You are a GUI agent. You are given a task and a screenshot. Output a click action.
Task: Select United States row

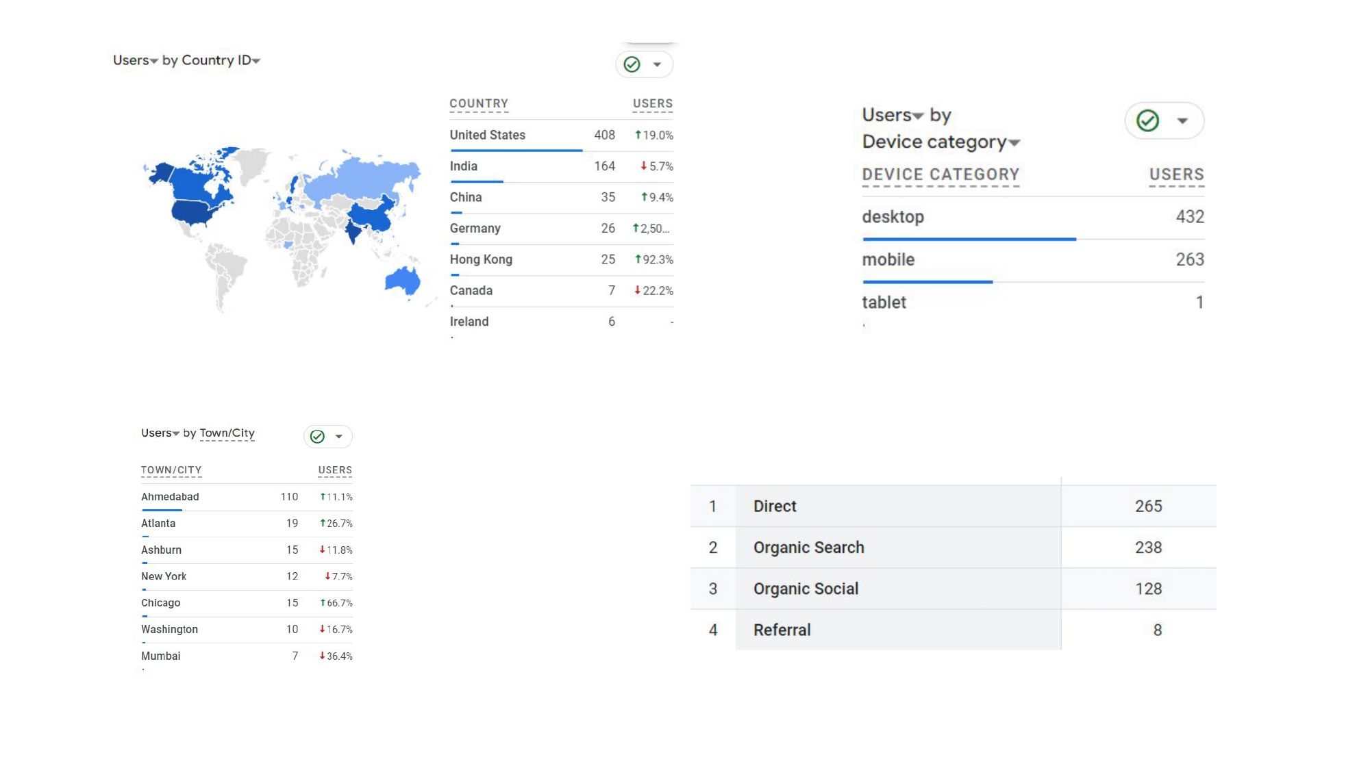tap(562, 136)
